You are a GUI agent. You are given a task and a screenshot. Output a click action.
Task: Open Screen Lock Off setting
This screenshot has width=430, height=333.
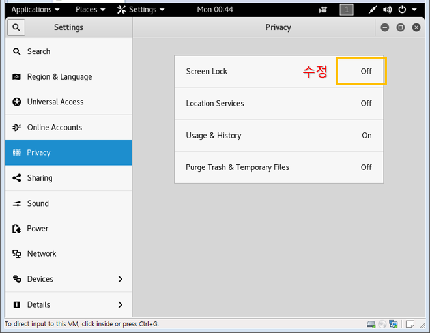(279, 72)
